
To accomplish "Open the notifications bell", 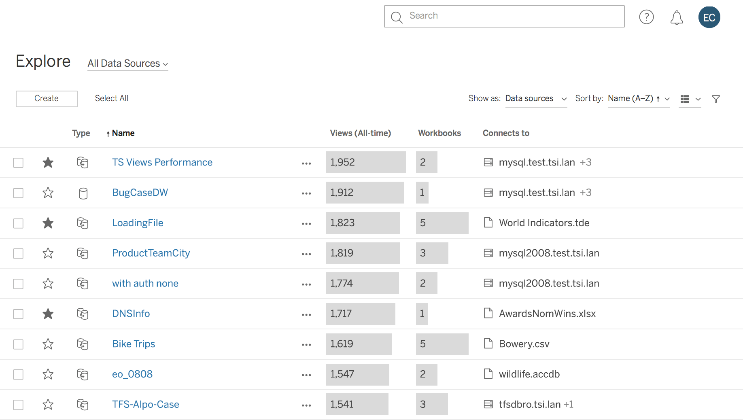I will (x=676, y=17).
